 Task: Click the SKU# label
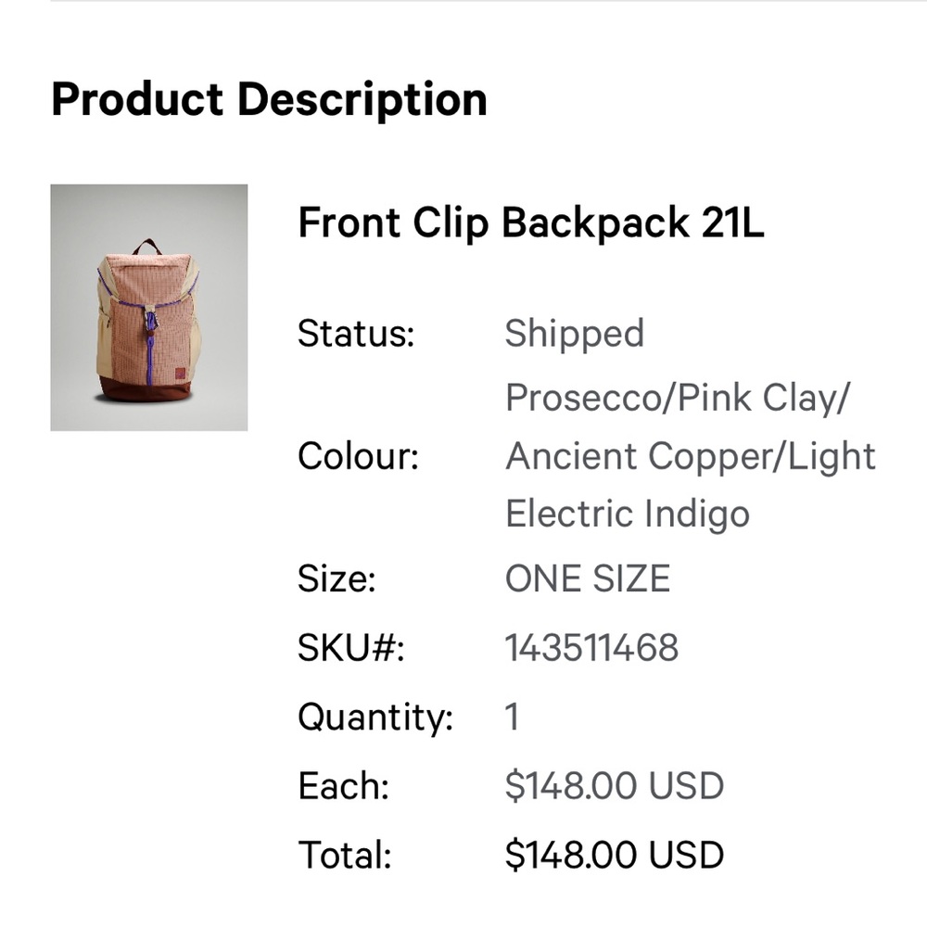pyautogui.click(x=350, y=648)
